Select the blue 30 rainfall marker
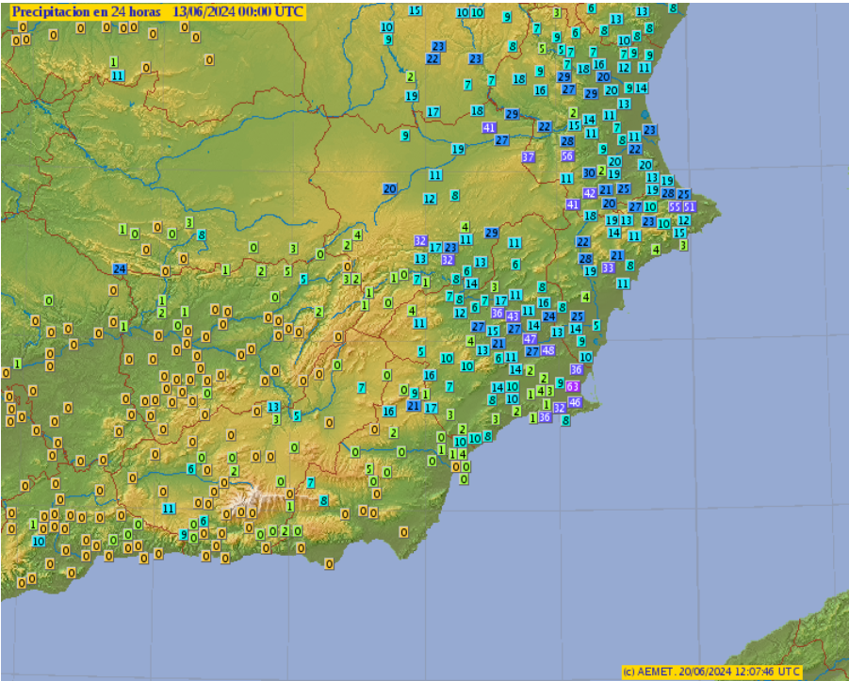The width and height of the screenshot is (849, 681). [x=589, y=172]
